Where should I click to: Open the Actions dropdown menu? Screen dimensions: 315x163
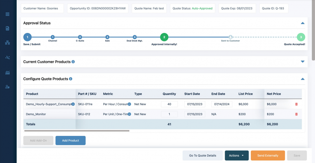pyautogui.click(x=236, y=156)
